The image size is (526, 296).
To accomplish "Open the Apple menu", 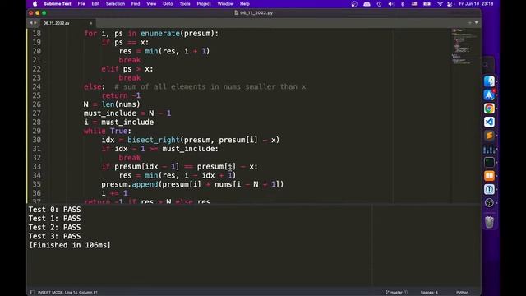I will [35, 4].
